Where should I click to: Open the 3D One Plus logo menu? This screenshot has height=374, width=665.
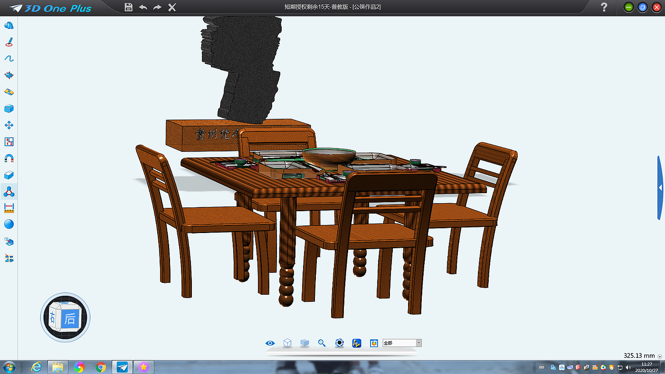coord(51,8)
